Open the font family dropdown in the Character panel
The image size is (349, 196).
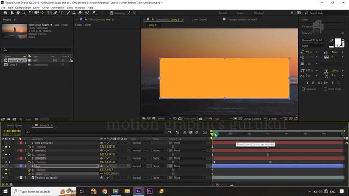coord(314,40)
